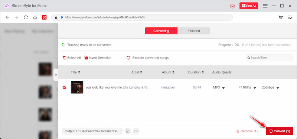Open the 44100hz sample rate dropdown
Screen dimensions: 297x139
click(247, 87)
